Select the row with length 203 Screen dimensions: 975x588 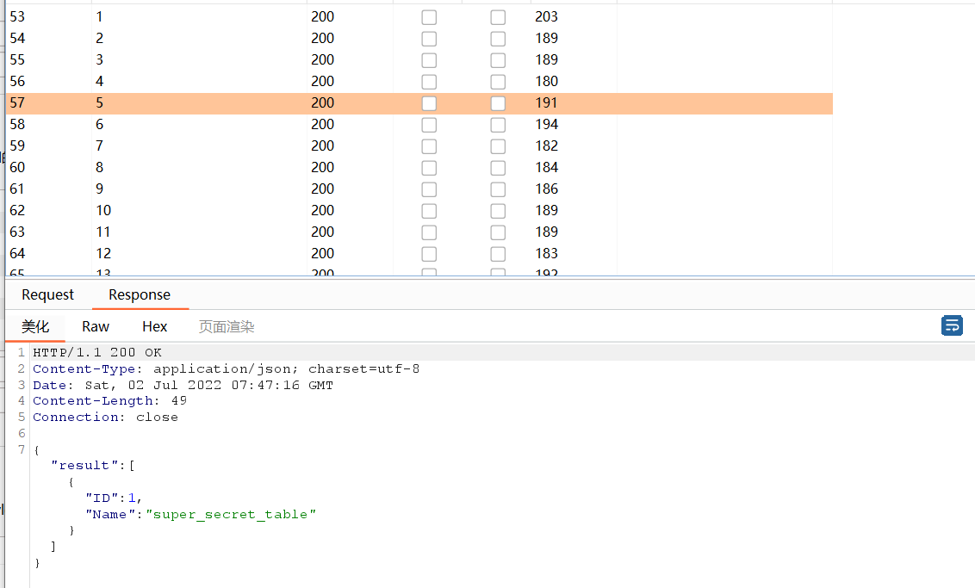(546, 16)
